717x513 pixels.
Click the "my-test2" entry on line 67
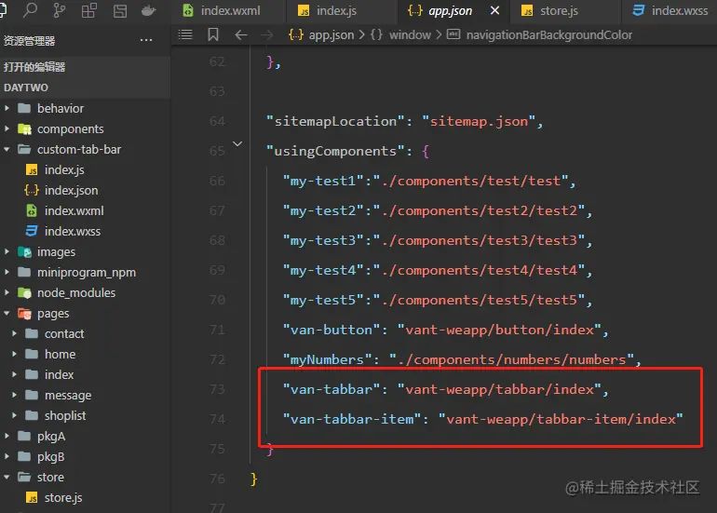437,210
